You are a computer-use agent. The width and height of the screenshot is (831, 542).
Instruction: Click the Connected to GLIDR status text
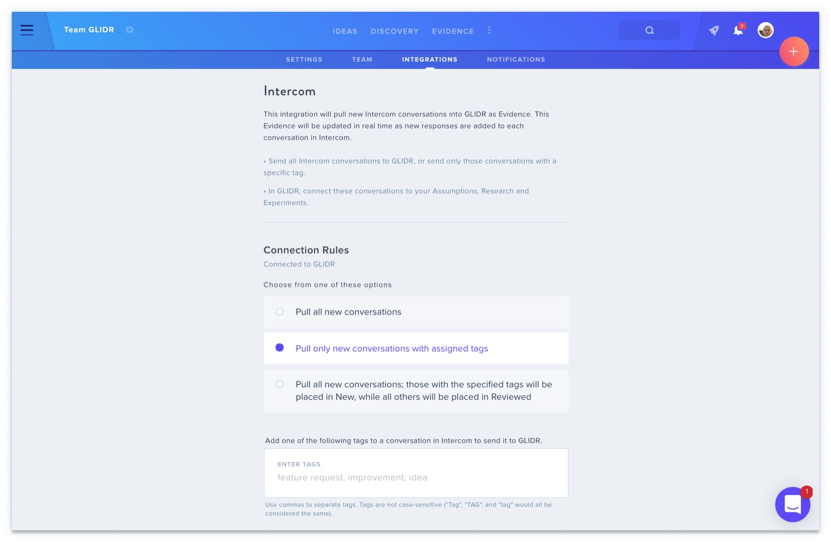(299, 264)
